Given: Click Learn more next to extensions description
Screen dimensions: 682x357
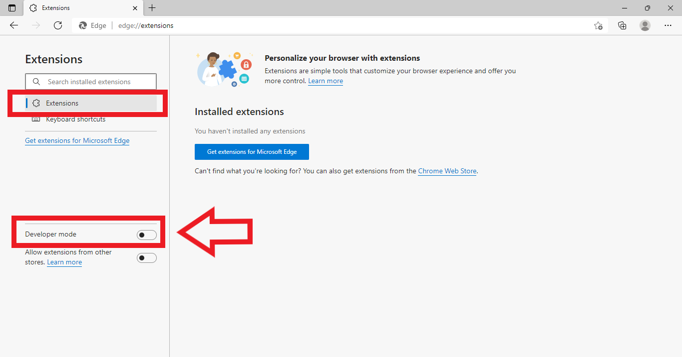Looking at the screenshot, I should [325, 81].
